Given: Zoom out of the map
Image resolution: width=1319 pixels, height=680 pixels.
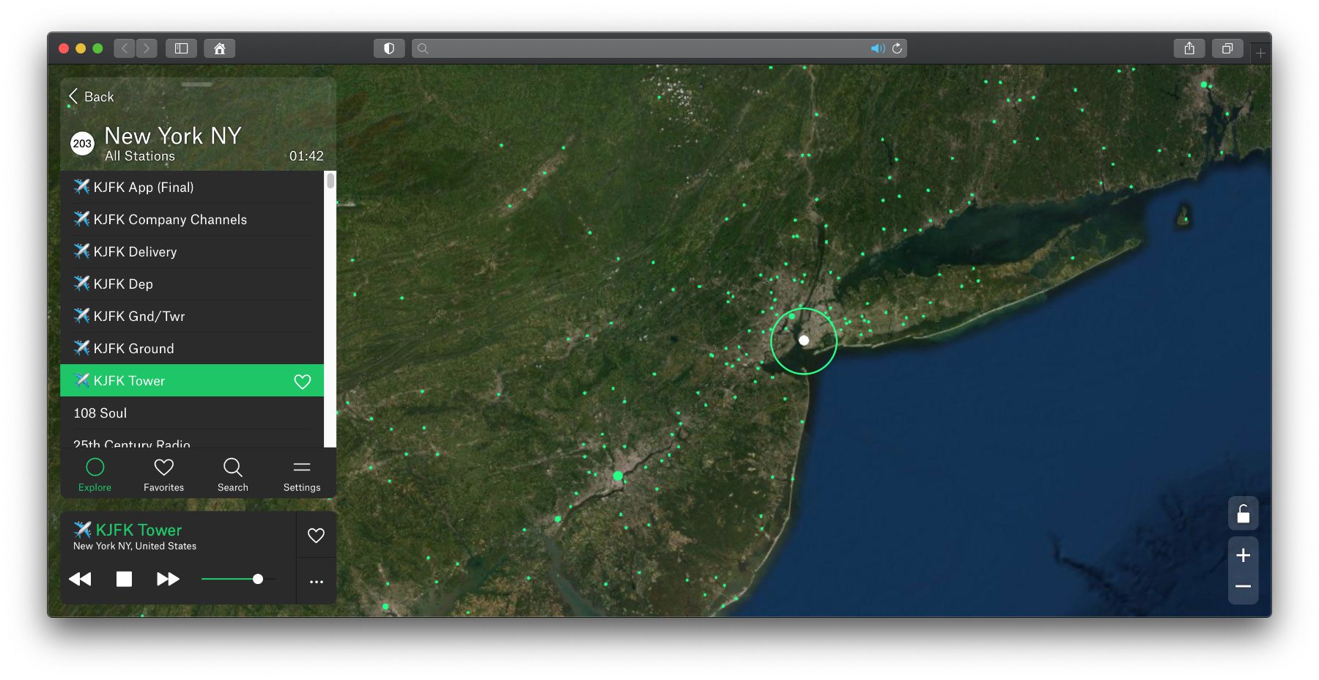Looking at the screenshot, I should tap(1243, 587).
